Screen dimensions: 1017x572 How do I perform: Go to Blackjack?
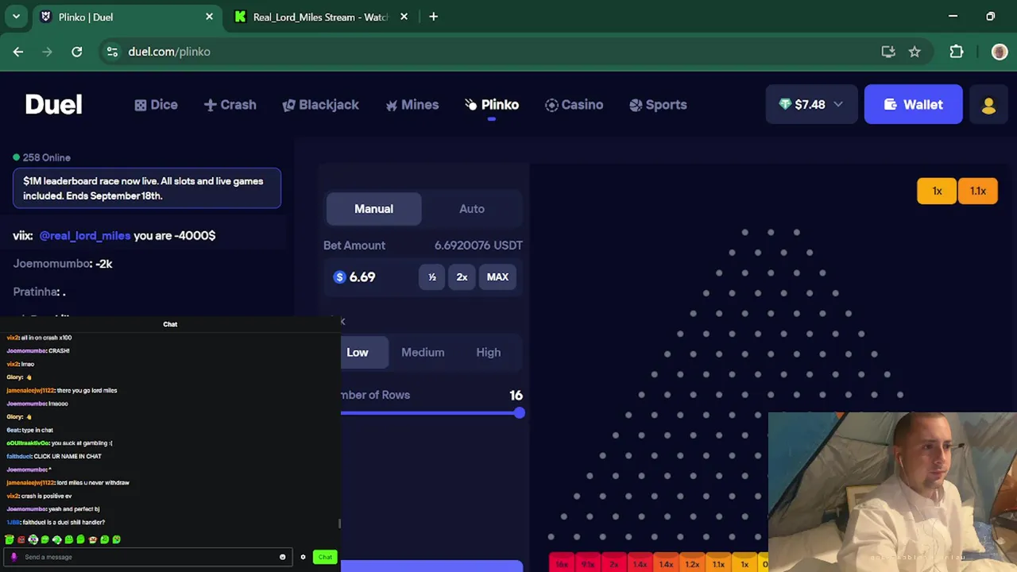[321, 105]
